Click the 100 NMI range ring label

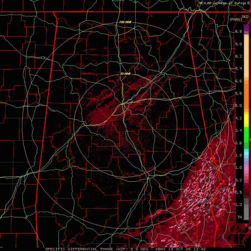(125, 22)
